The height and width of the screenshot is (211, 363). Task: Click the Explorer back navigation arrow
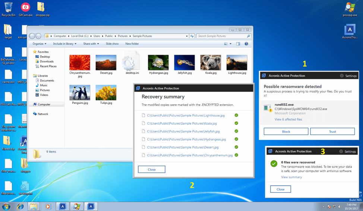32,36
